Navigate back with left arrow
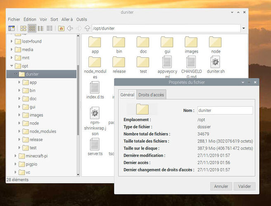Screen dimensions: 271x206 [x=70, y=28]
